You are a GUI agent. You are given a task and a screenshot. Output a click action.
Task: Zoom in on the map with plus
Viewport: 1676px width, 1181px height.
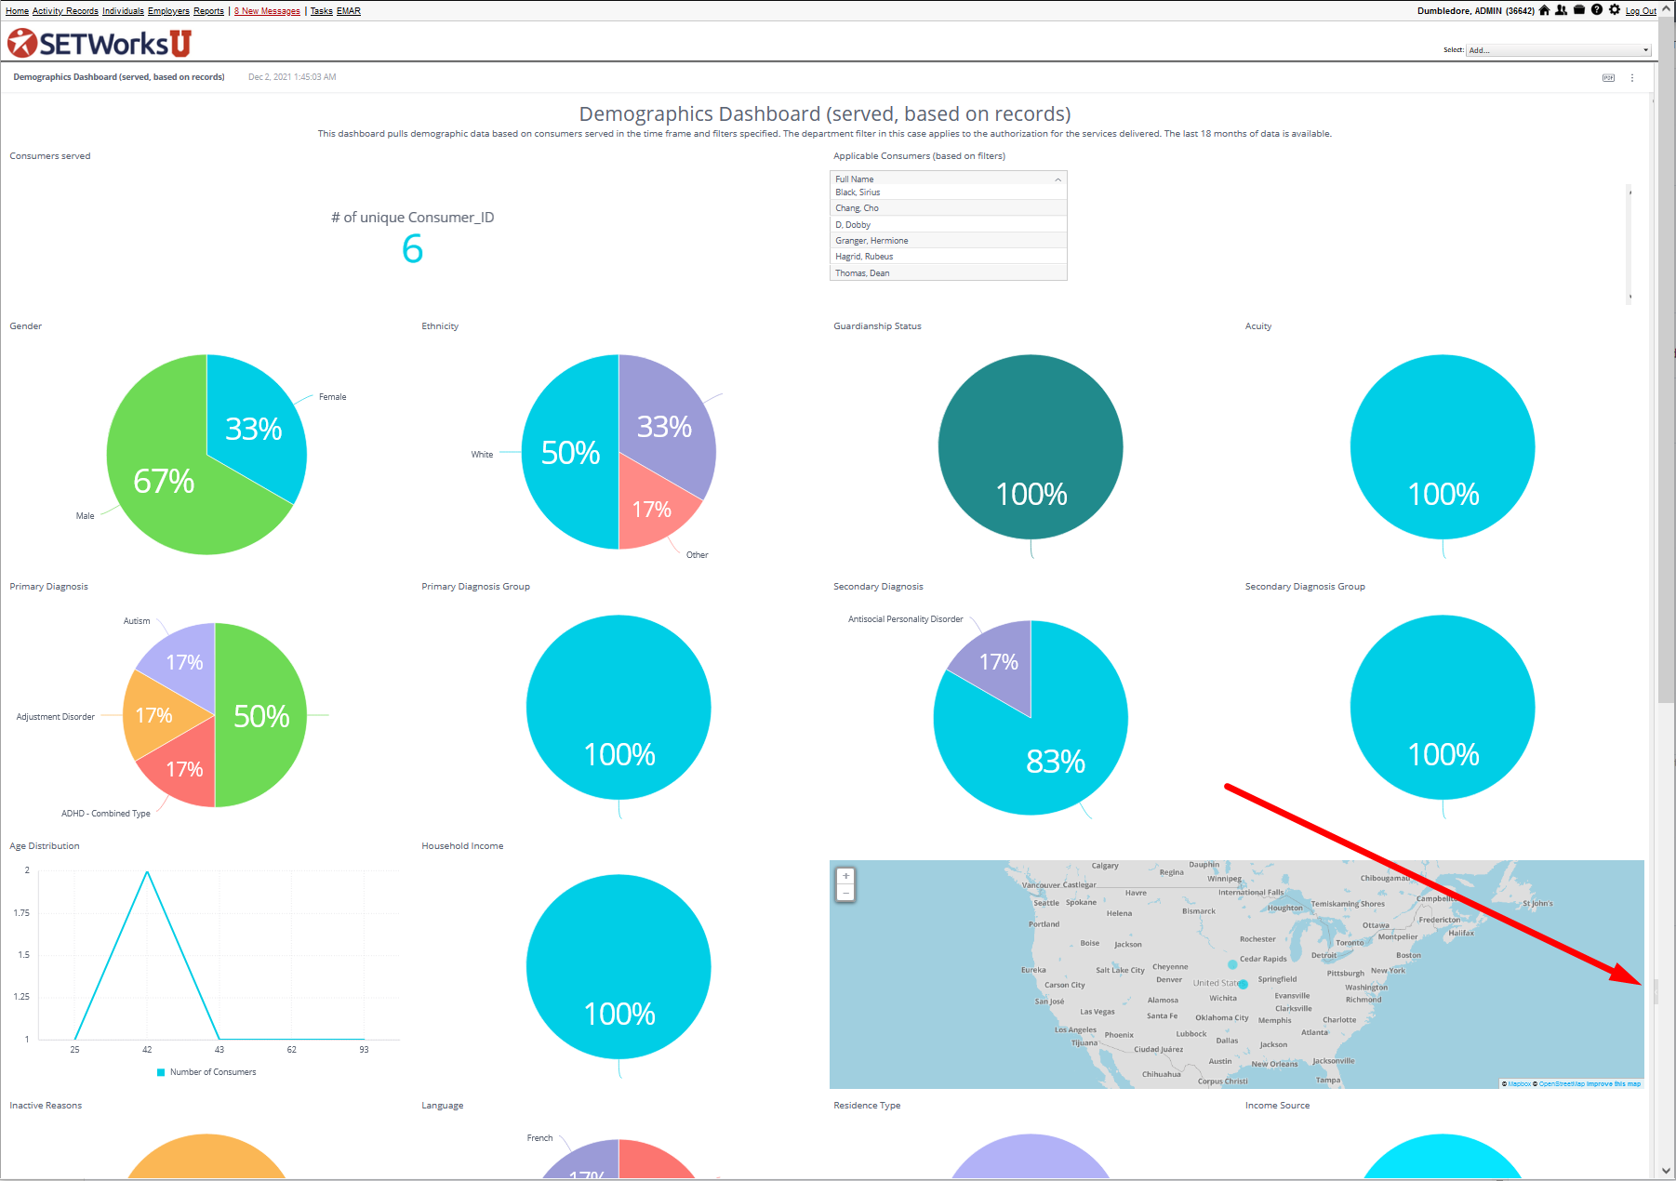[x=845, y=876]
